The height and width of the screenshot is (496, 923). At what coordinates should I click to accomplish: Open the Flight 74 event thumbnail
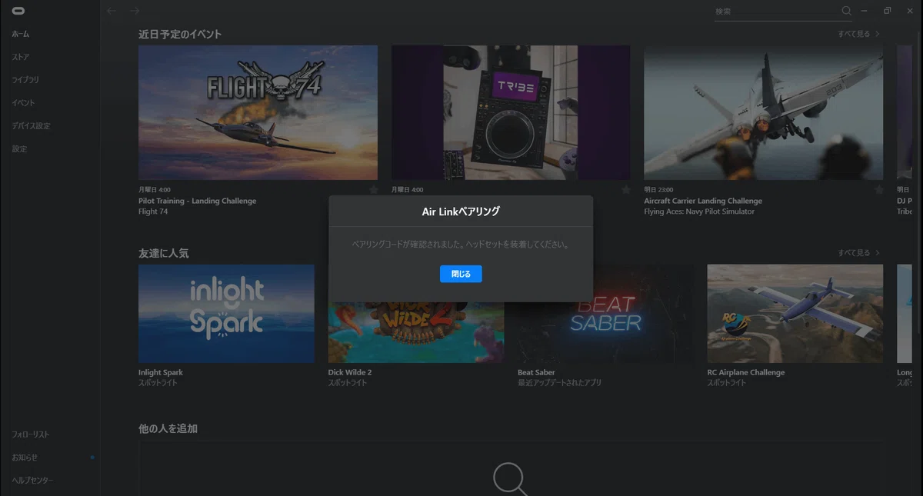coord(258,112)
